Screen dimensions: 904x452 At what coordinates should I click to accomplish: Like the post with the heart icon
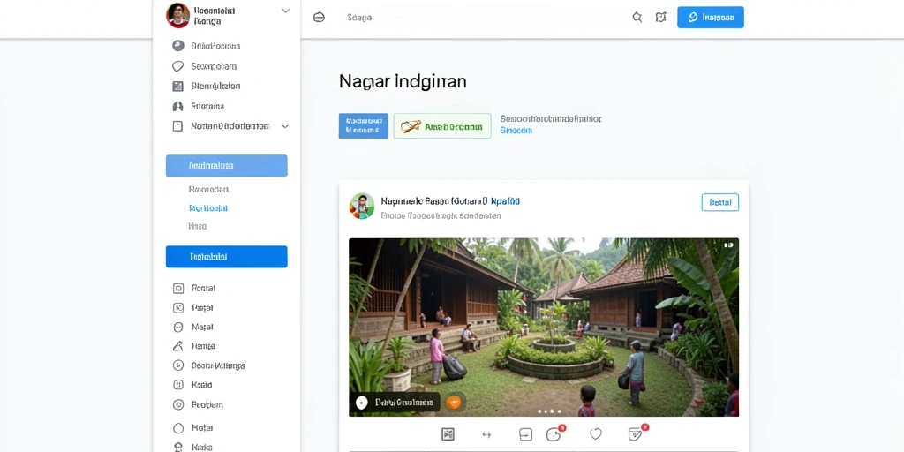[x=596, y=434]
